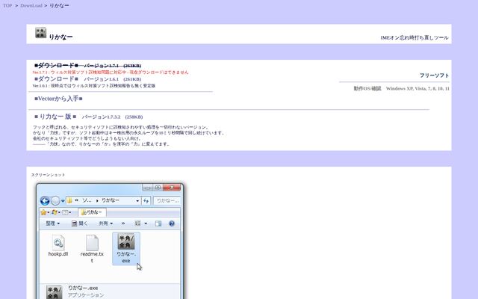Click the line beginning フックと呼ばれる
This screenshot has height=299, width=478.
(x=121, y=127)
